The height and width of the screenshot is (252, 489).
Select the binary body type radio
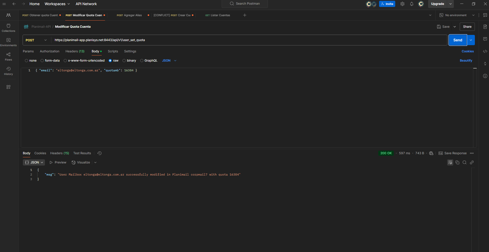tap(124, 61)
